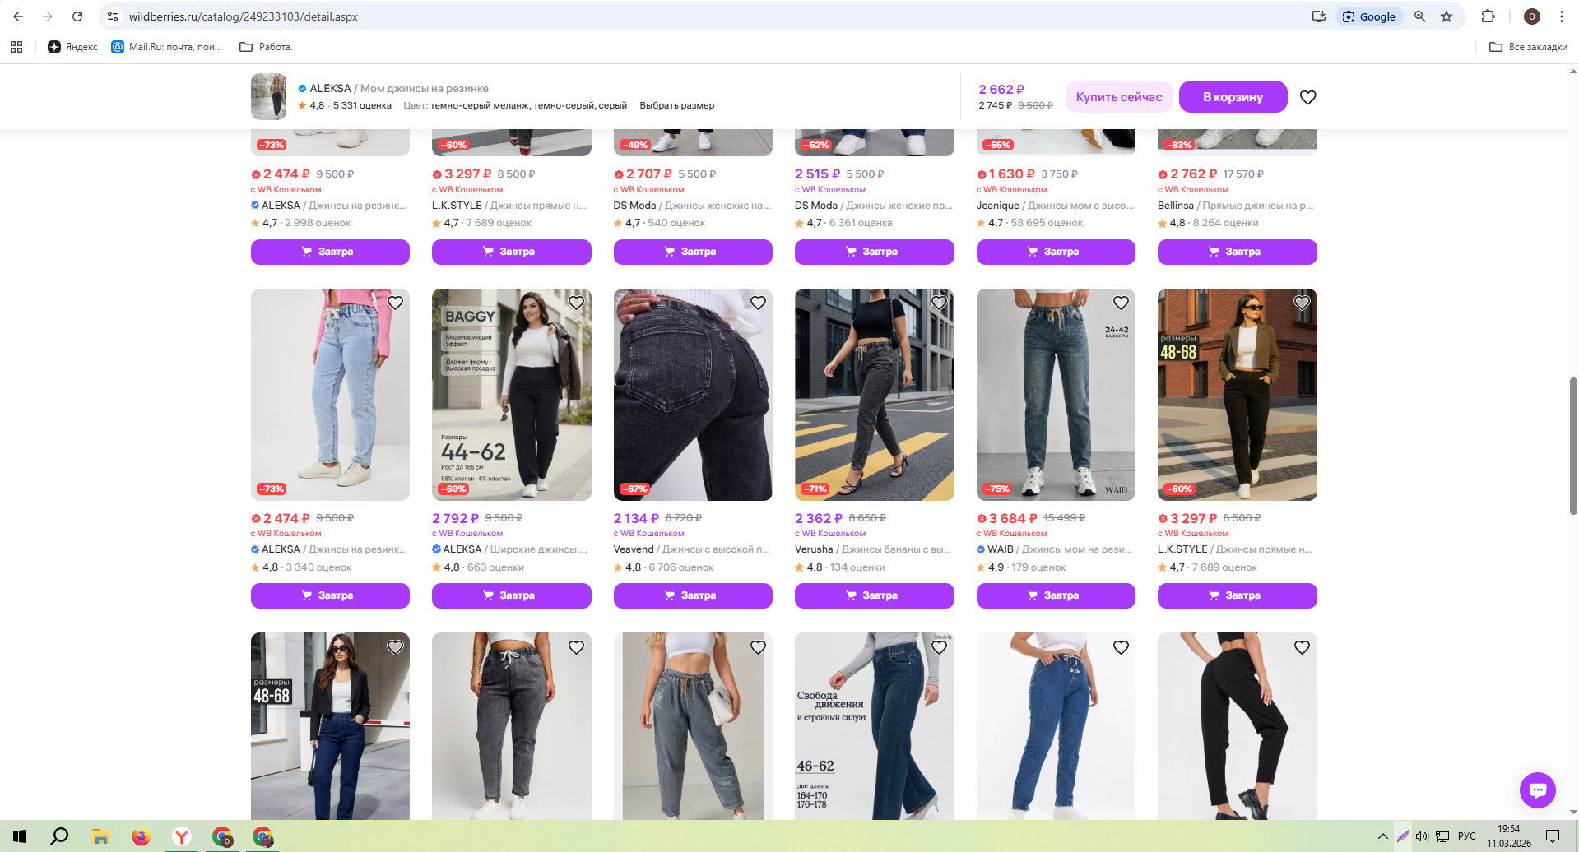Click Завтра under ALEKSA with 3 340 оценок
The image size is (1579, 852).
(x=330, y=595)
